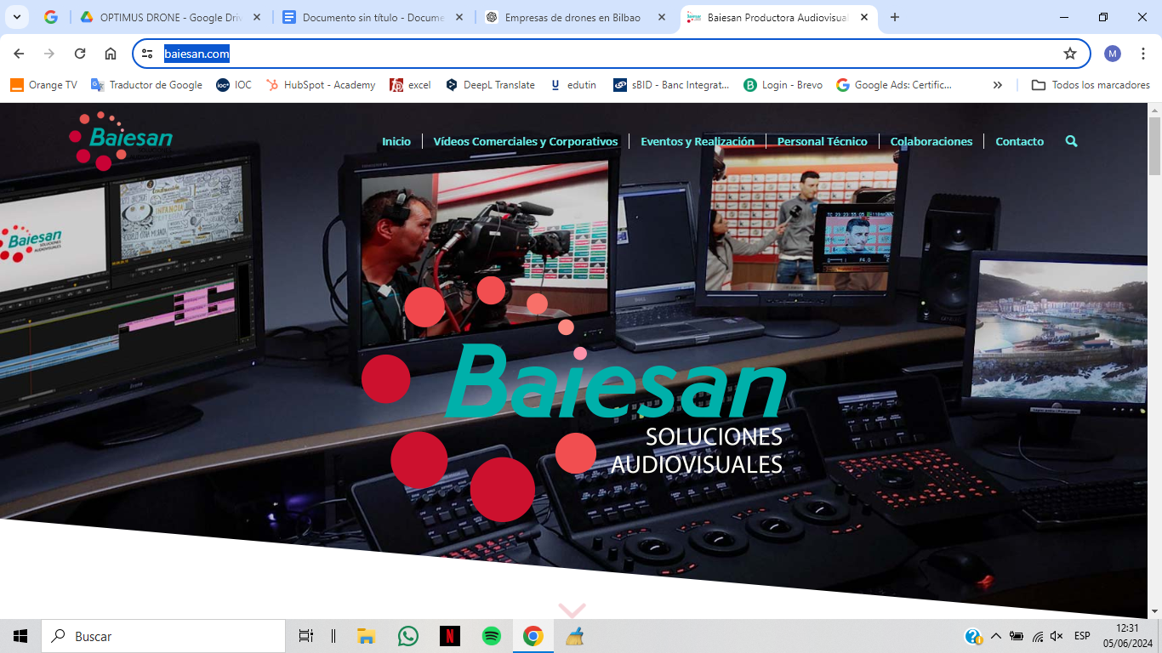
Task: Click the address bar with baiesan.com
Action: point(611,54)
